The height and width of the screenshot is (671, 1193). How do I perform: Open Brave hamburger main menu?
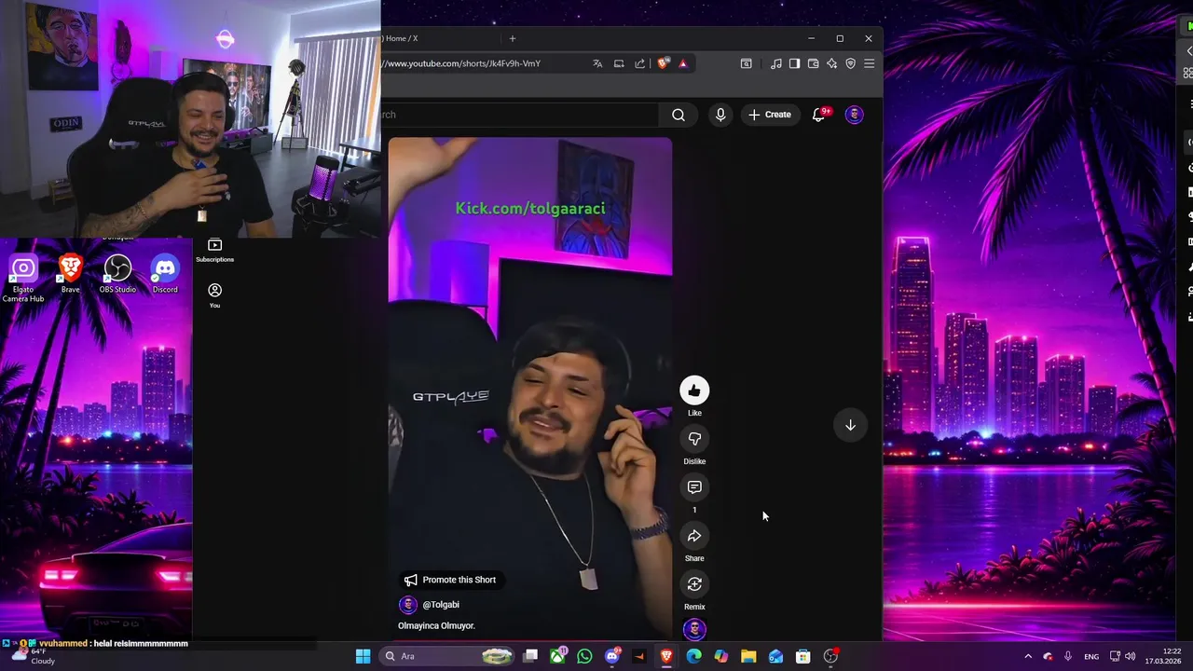point(869,63)
